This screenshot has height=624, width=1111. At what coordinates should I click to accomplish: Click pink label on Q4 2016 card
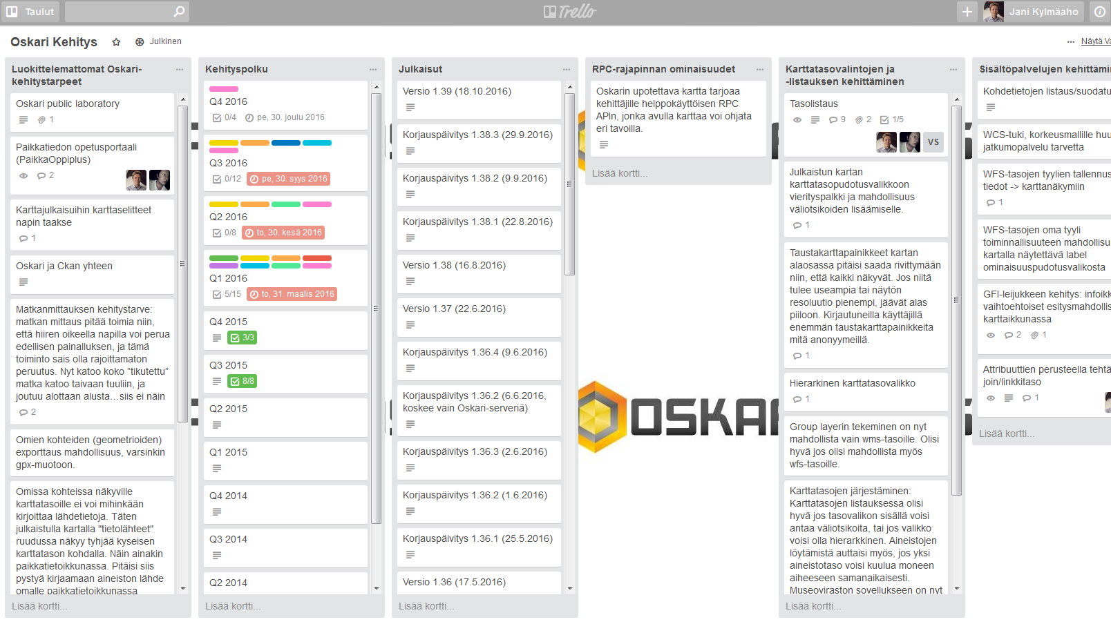coord(224,89)
